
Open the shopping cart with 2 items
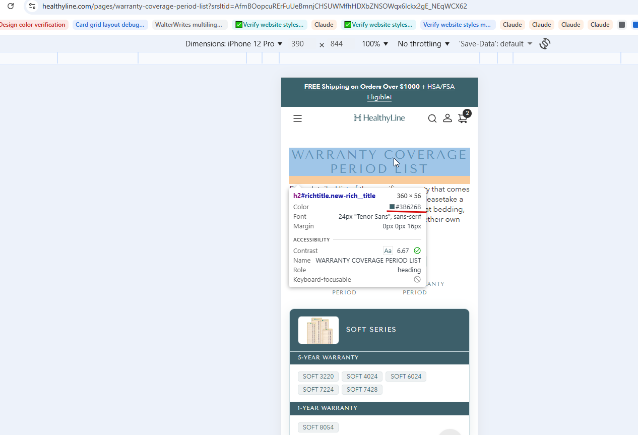(x=464, y=117)
